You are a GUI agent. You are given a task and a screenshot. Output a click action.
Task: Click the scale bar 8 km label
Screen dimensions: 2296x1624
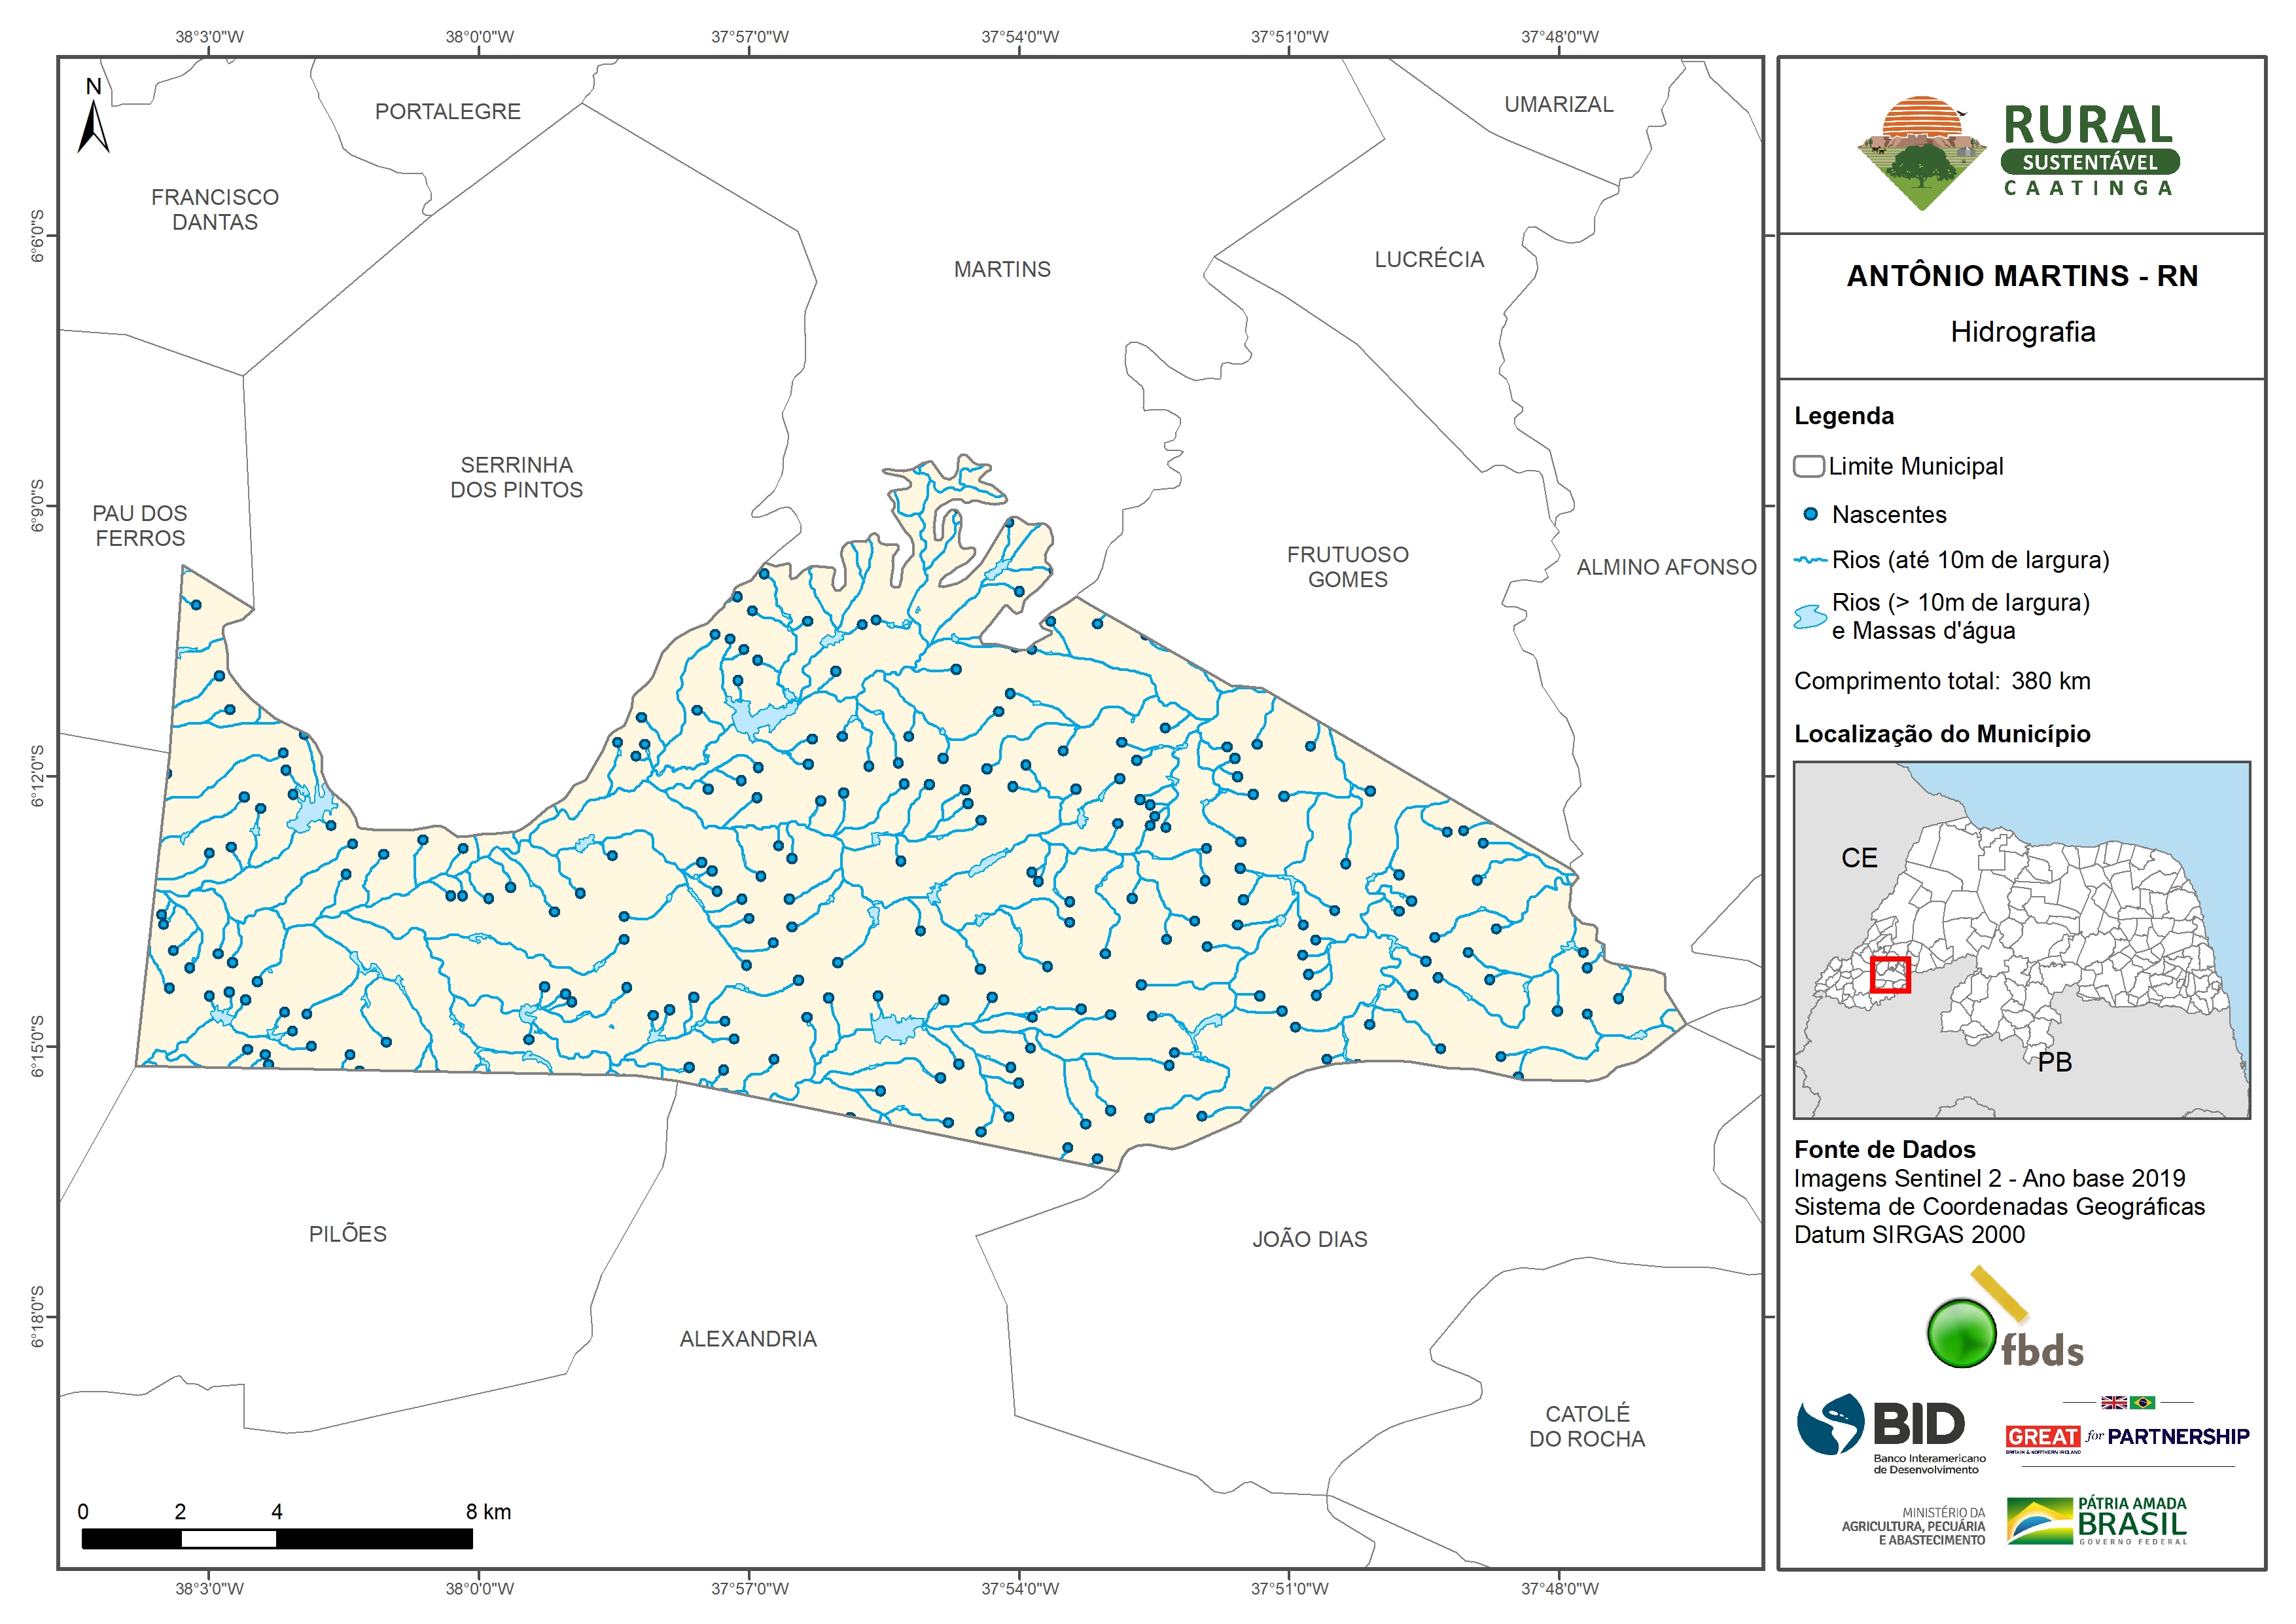tap(488, 1512)
